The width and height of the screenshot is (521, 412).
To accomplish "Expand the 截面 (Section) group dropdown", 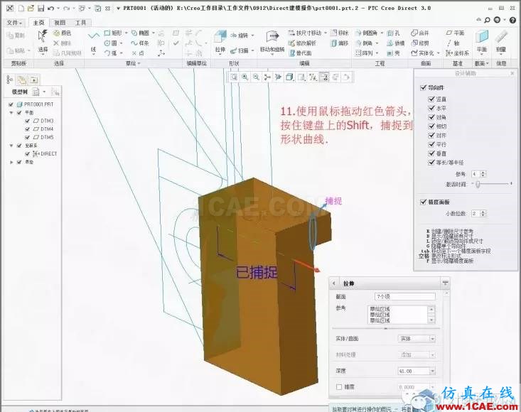I will pyautogui.click(x=482, y=63).
